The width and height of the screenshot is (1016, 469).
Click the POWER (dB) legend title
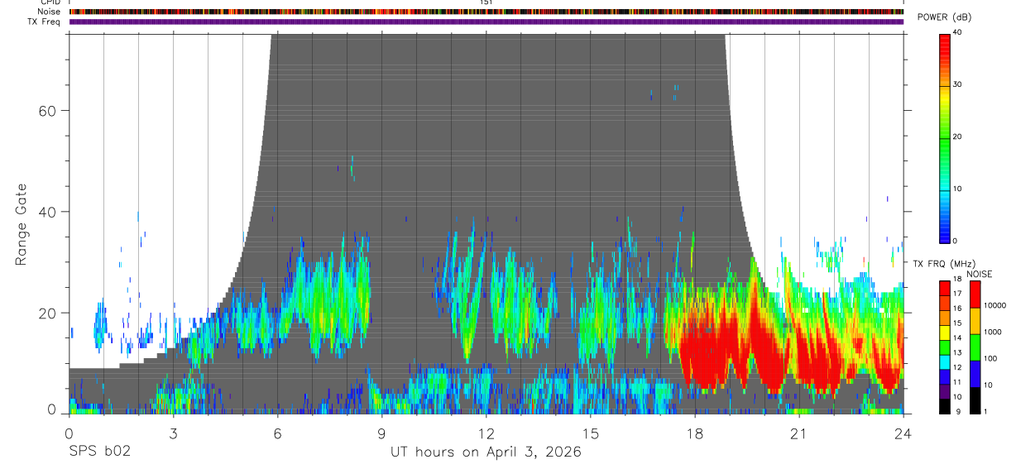coord(945,18)
